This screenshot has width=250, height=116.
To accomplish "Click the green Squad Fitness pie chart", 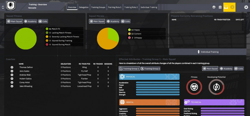I will pyautogui.click(x=26, y=39).
